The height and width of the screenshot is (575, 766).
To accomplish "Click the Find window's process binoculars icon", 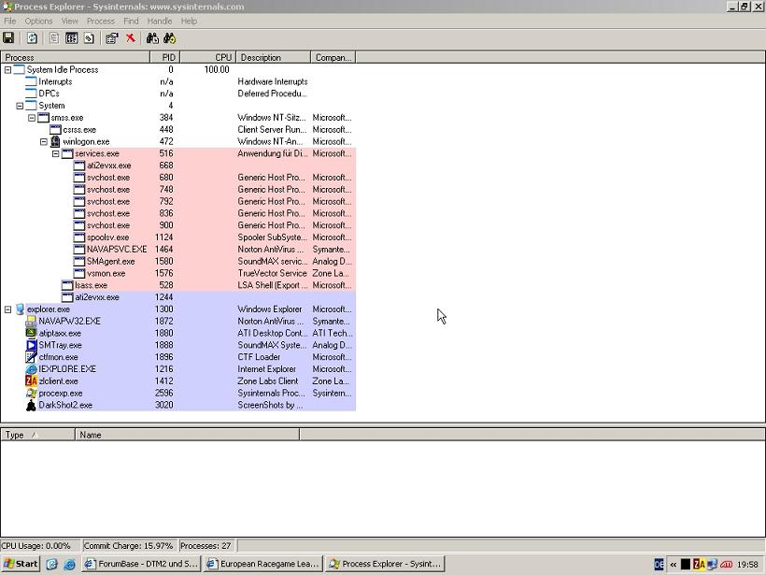I will (x=169, y=37).
